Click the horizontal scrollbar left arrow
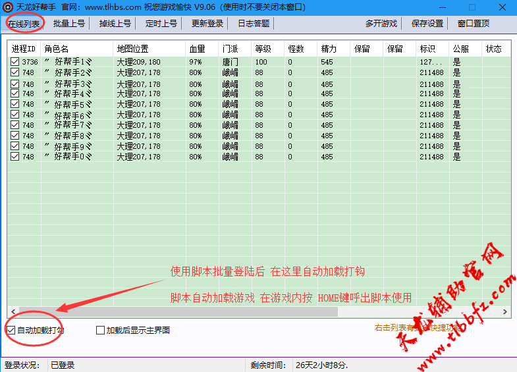Image resolution: width=517 pixels, height=372 pixels. tap(12, 312)
